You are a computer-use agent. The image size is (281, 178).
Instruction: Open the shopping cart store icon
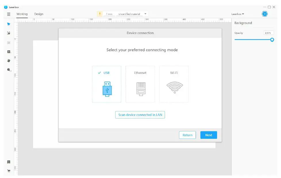click(x=9, y=171)
